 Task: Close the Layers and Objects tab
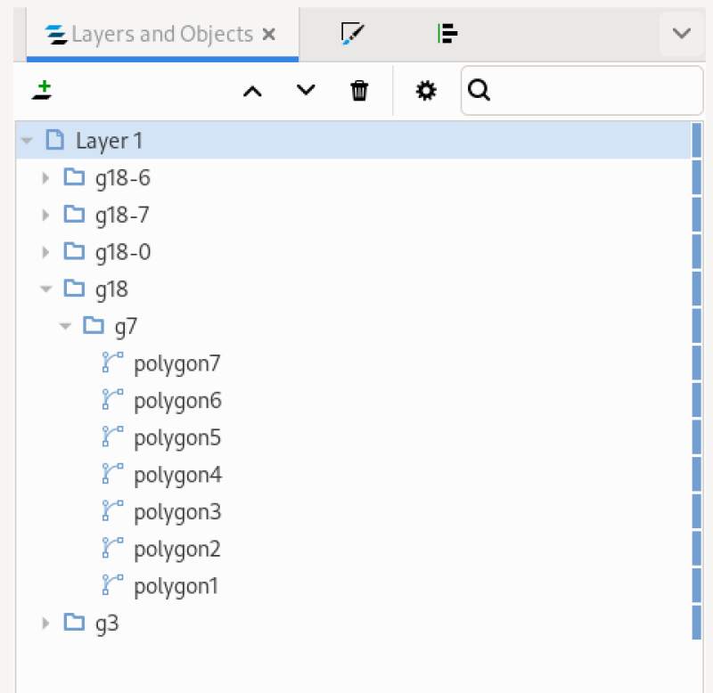pyautogui.click(x=269, y=34)
